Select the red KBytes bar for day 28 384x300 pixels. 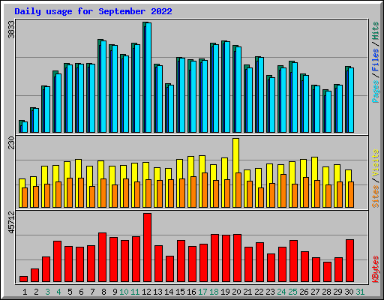click(327, 272)
